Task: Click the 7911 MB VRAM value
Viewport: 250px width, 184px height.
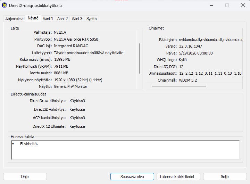Action: (61, 66)
